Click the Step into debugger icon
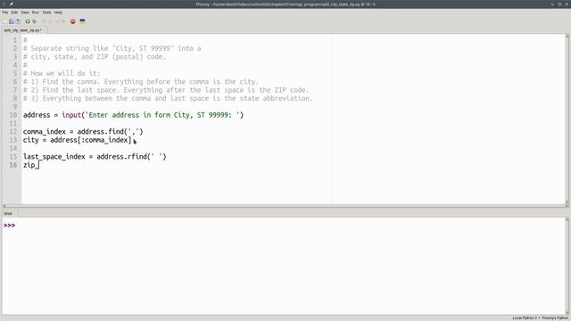 [50, 21]
